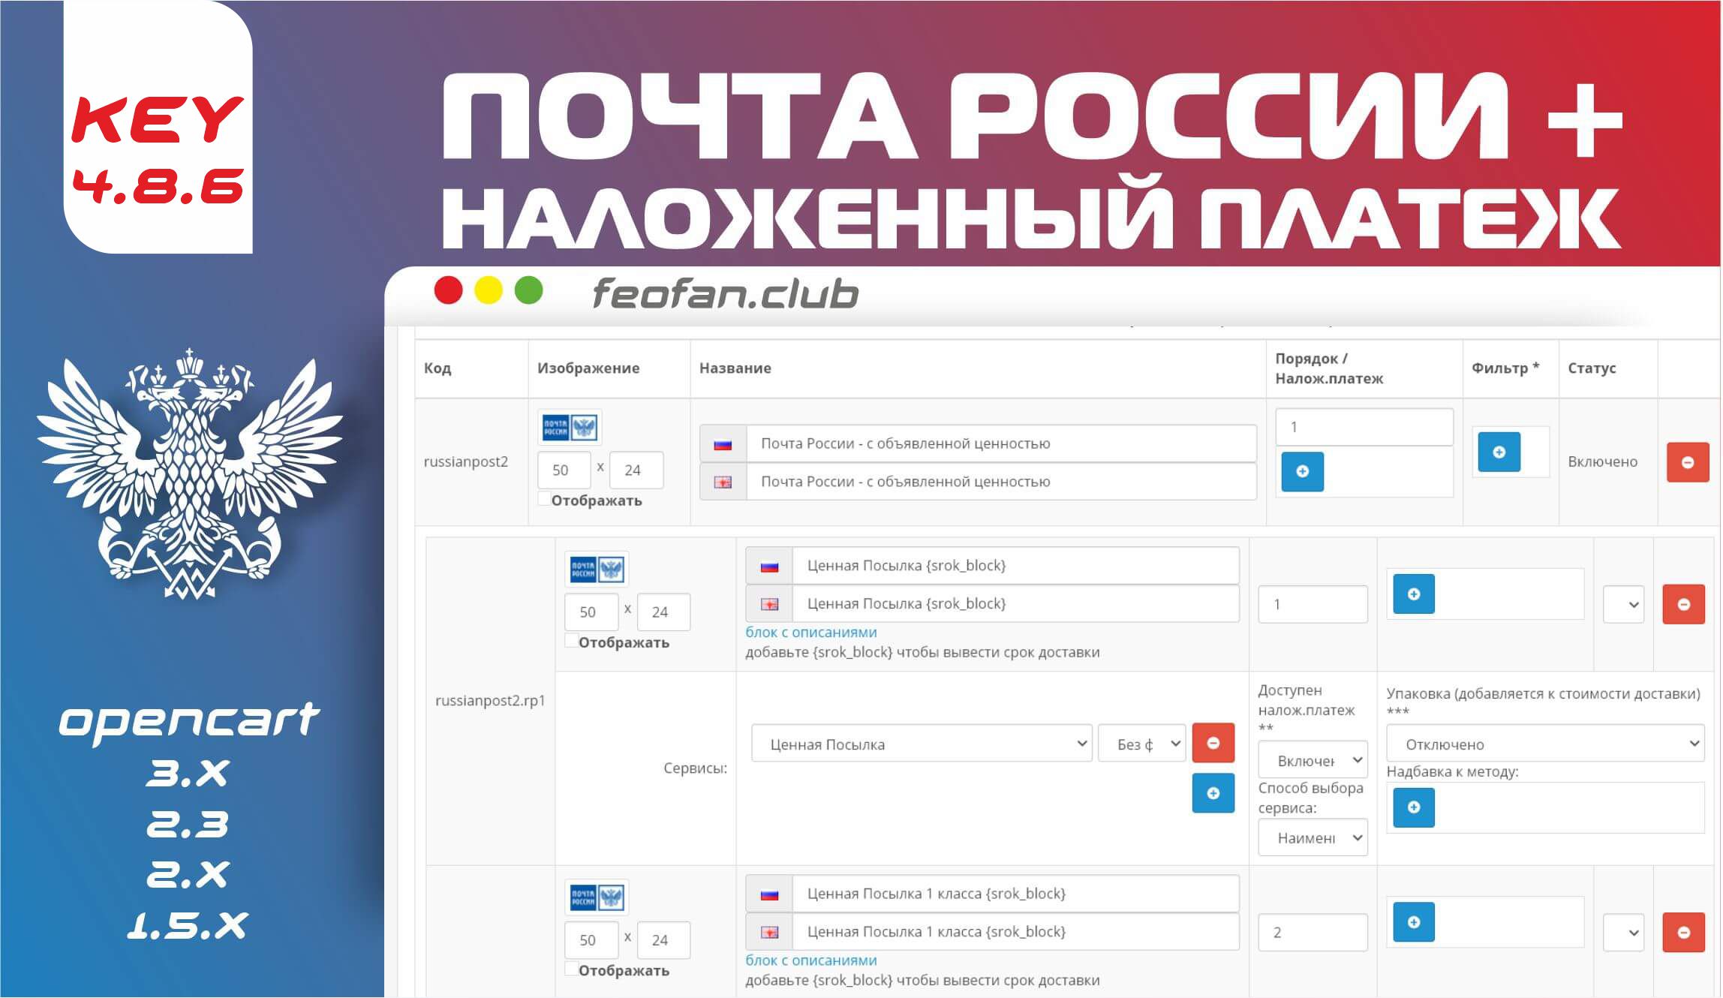This screenshot has width=1723, height=998.
Task: Click the green window dot
Action: pyautogui.click(x=529, y=290)
